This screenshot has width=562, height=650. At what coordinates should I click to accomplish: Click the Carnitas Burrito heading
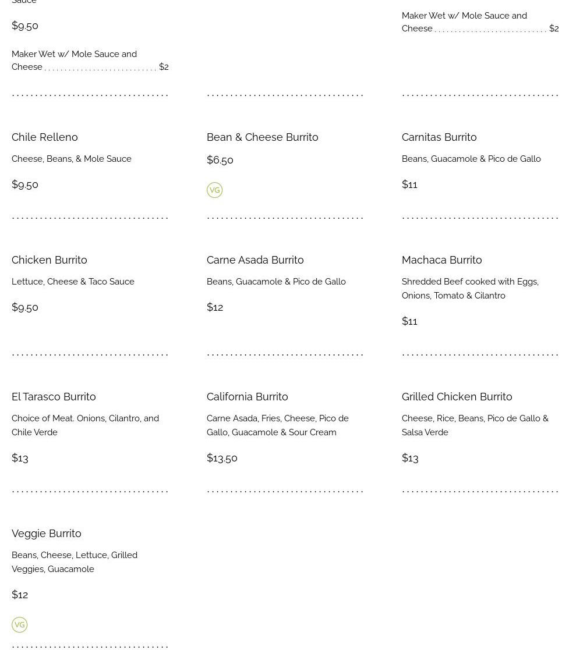439,137
